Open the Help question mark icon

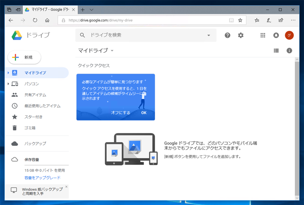coord(228,35)
